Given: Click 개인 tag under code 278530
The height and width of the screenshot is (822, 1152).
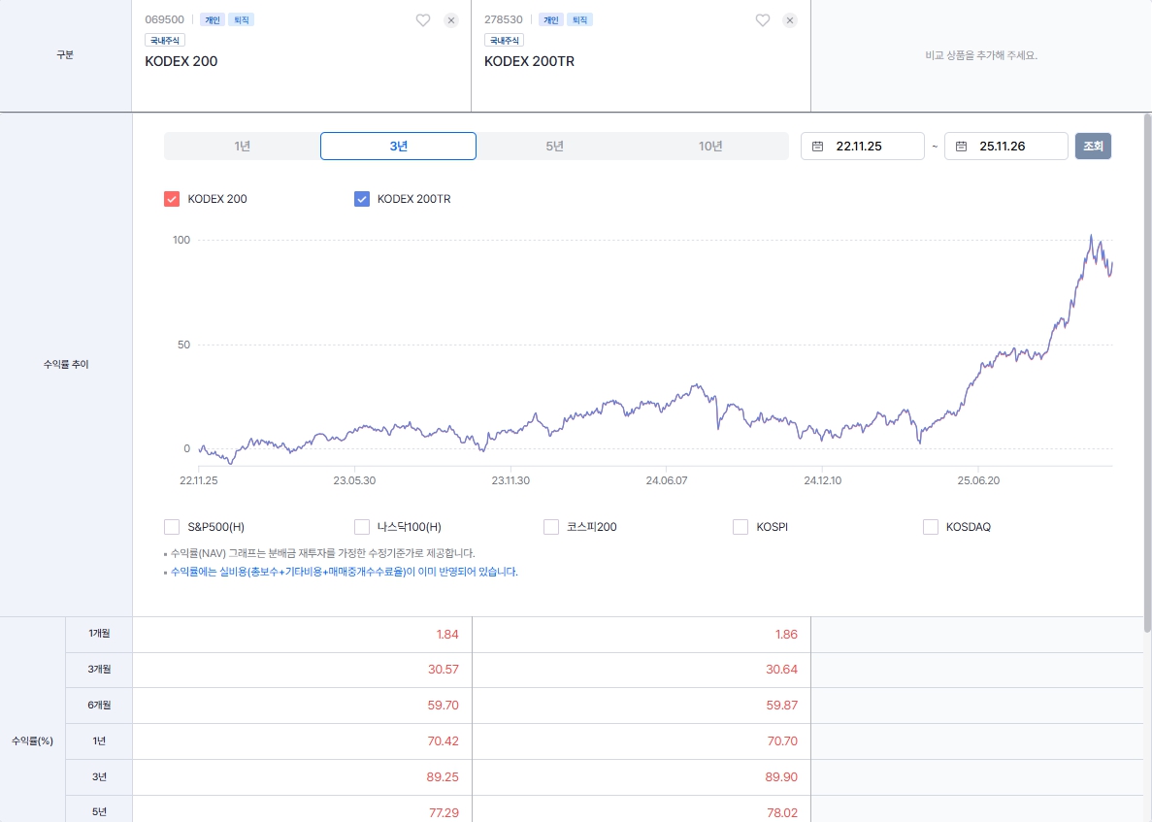Looking at the screenshot, I should (x=551, y=19).
